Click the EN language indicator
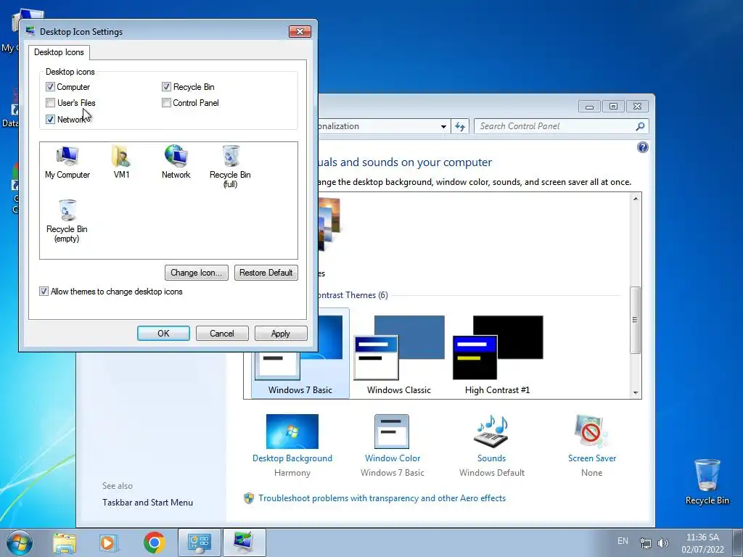The image size is (743, 557). click(623, 541)
